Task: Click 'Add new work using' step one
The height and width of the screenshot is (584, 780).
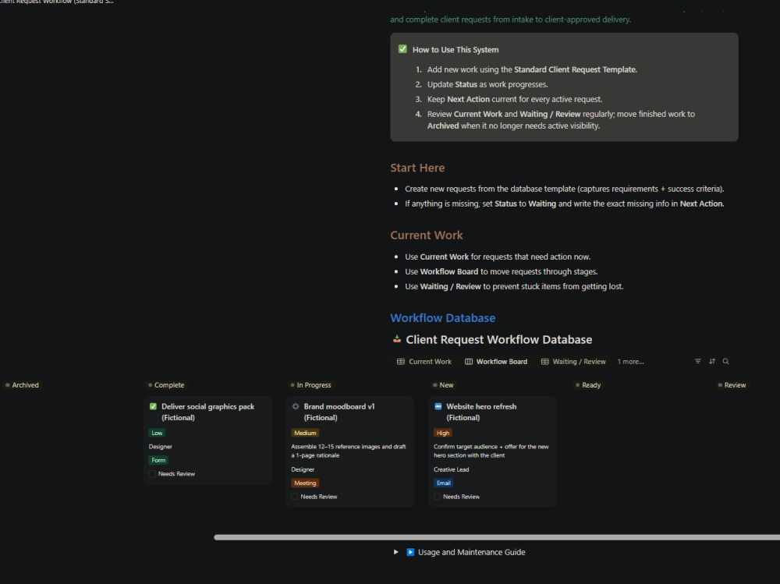Action: [x=532, y=69]
